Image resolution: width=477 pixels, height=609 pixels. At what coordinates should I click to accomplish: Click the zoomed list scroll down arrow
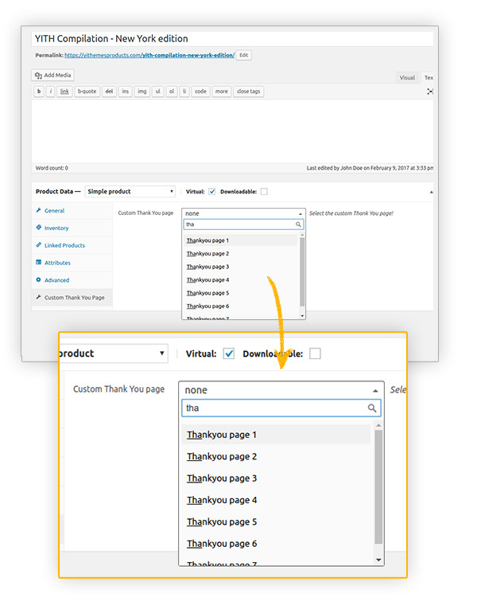click(379, 560)
